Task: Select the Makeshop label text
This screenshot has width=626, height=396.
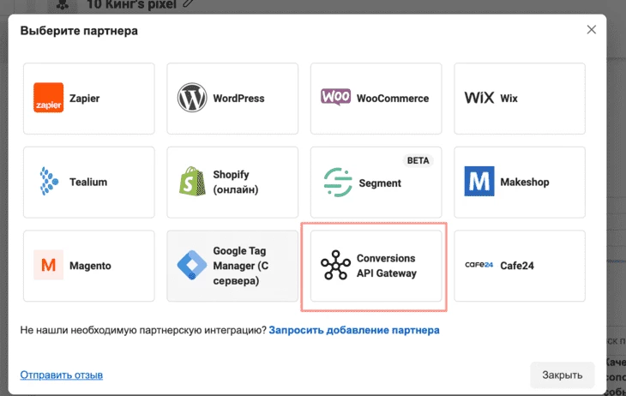Action: tap(525, 182)
